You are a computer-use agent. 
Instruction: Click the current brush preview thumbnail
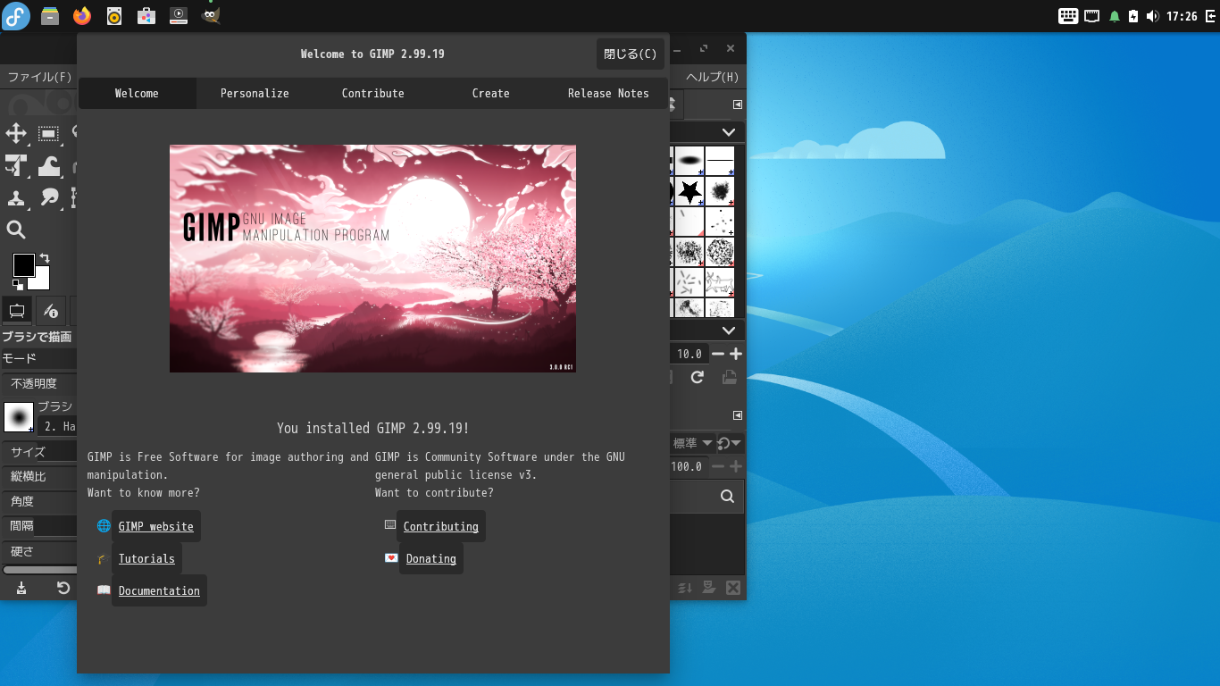(19, 417)
